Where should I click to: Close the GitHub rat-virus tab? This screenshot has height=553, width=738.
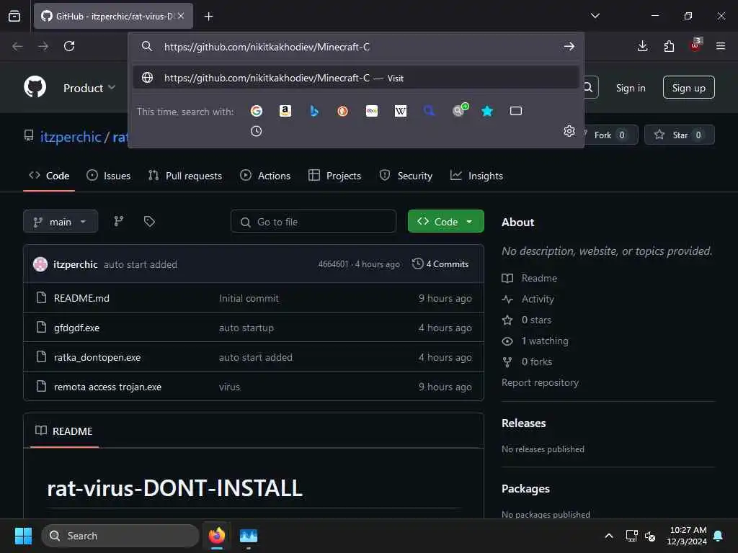(181, 16)
